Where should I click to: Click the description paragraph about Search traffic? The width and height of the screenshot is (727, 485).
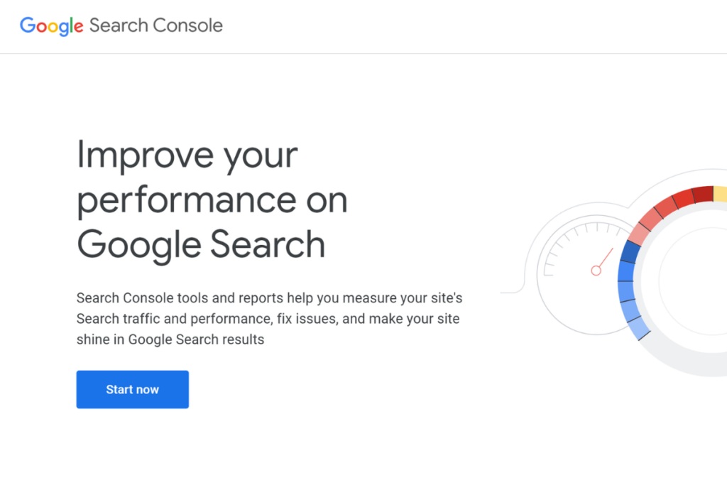click(270, 318)
